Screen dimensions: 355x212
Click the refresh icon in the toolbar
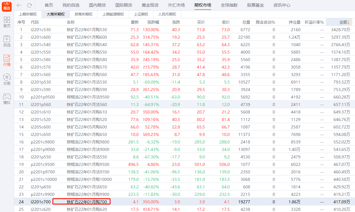[x=29, y=5]
